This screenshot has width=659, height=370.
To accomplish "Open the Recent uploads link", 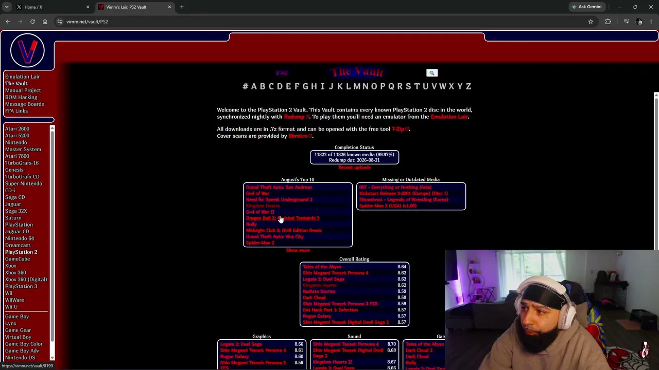I will (x=354, y=168).
